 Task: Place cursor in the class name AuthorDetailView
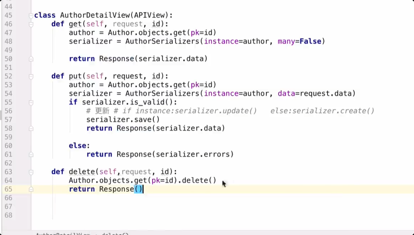95,15
